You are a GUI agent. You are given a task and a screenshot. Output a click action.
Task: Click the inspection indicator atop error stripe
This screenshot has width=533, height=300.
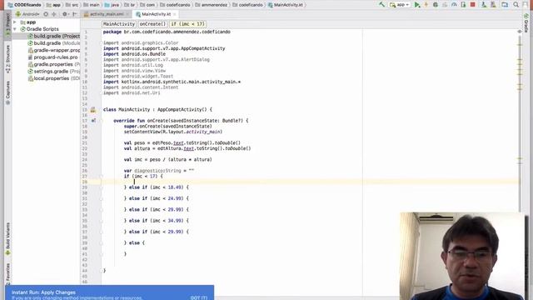(520, 32)
